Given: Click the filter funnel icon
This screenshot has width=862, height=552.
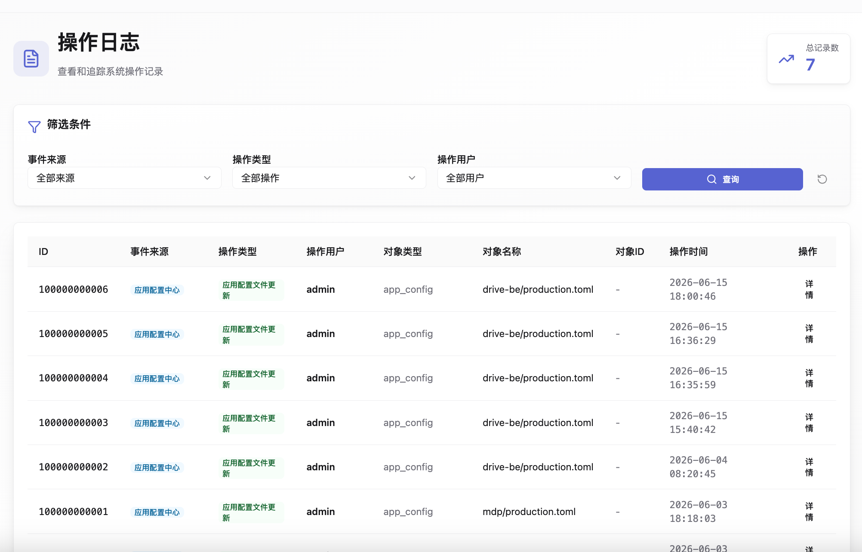Looking at the screenshot, I should click(x=34, y=126).
